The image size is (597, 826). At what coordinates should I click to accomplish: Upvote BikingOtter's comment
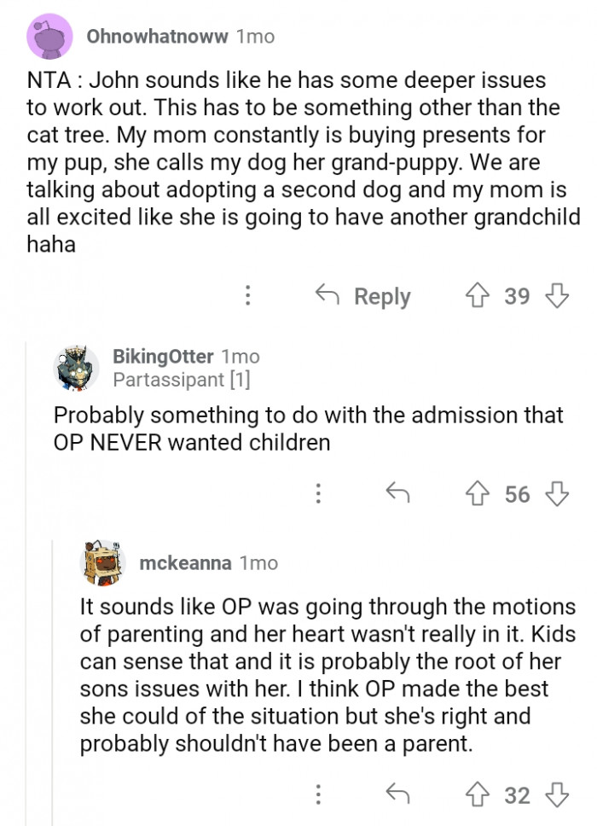point(477,494)
